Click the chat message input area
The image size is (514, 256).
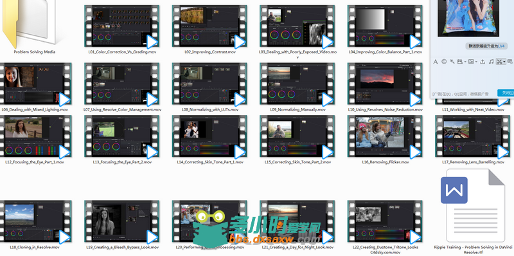(472, 77)
